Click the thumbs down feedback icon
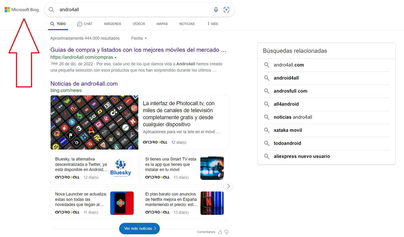Screen dimensions: 404x237 coord(226,232)
